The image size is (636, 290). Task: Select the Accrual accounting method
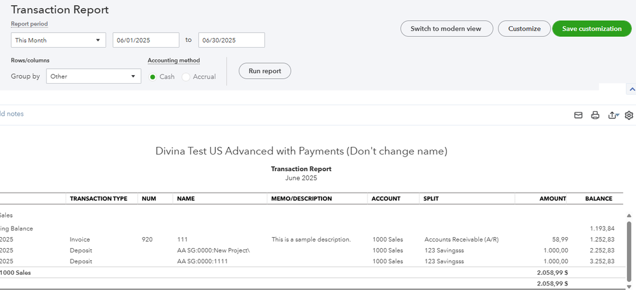pyautogui.click(x=186, y=77)
